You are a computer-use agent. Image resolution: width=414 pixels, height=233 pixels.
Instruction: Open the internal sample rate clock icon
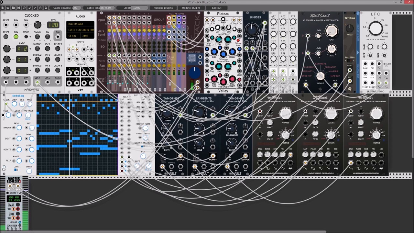pyautogui.click(x=40, y=8)
